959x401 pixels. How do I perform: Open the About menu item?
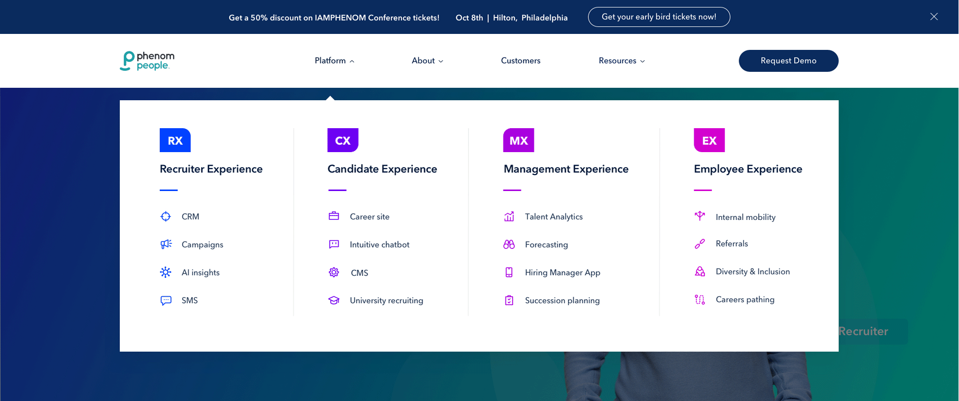click(x=423, y=60)
